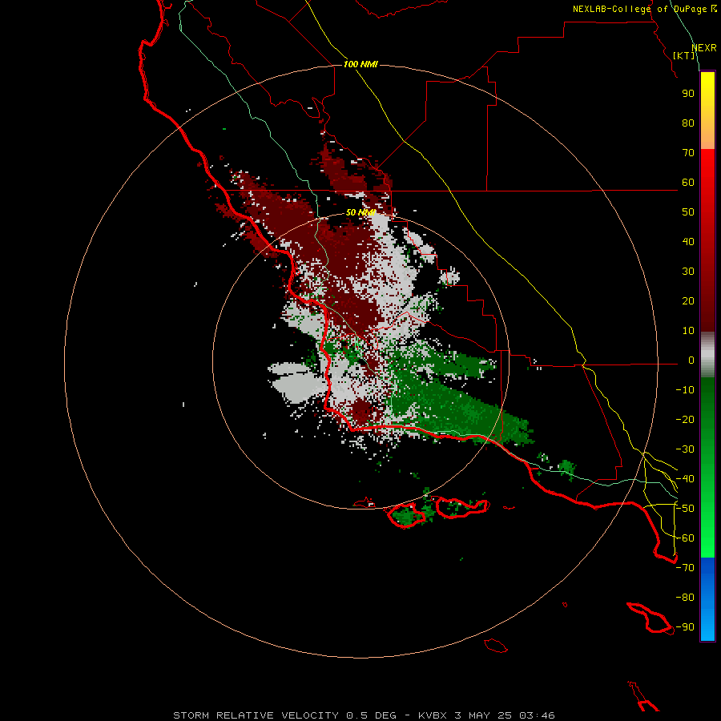
Task: Click the gray zero-velocity segment of color bar
Action: 707,355
